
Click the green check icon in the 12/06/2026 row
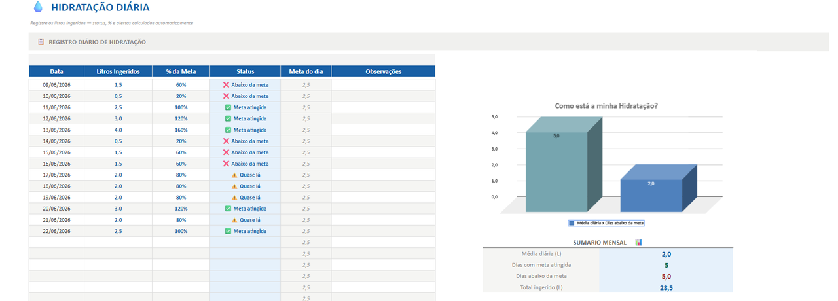tap(228, 118)
